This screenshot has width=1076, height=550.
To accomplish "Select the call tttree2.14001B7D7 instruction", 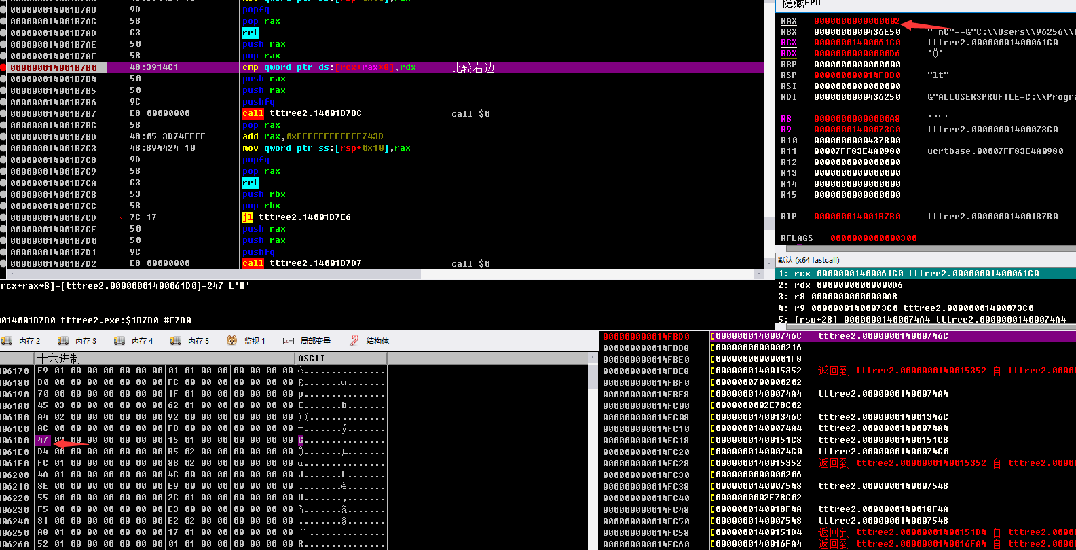I will pos(302,263).
